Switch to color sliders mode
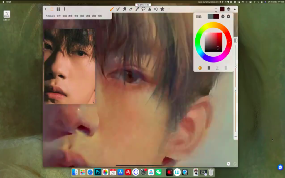 point(217,68)
